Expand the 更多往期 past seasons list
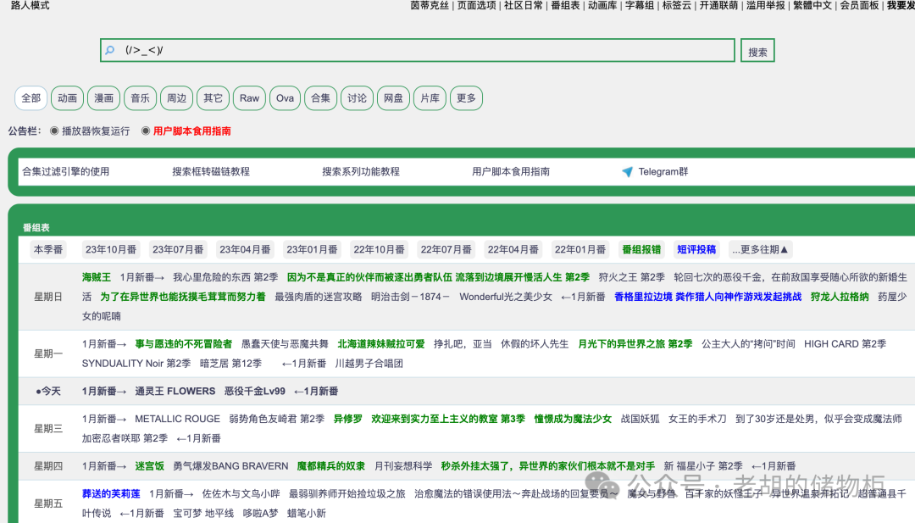The image size is (915, 523). [760, 248]
